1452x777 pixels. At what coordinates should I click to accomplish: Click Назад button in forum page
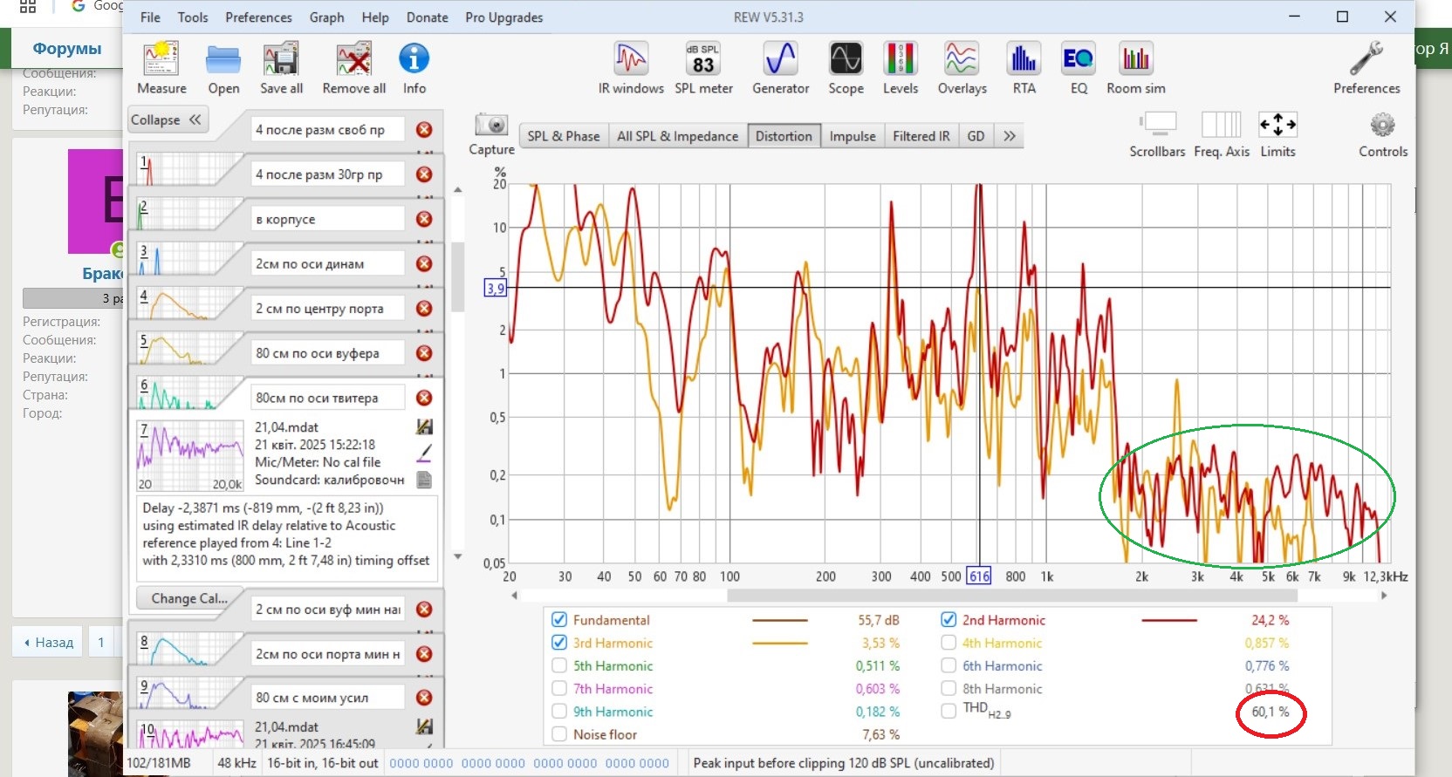pos(49,643)
